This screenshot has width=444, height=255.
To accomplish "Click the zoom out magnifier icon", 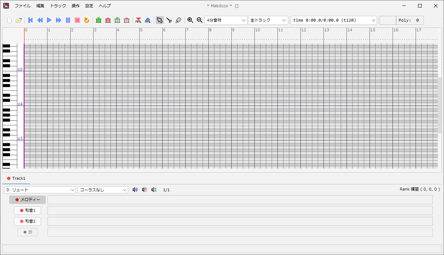I will 200,20.
